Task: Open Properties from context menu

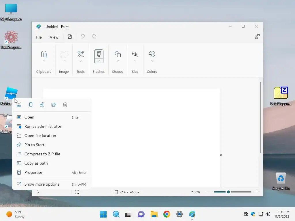Action: [52, 173]
